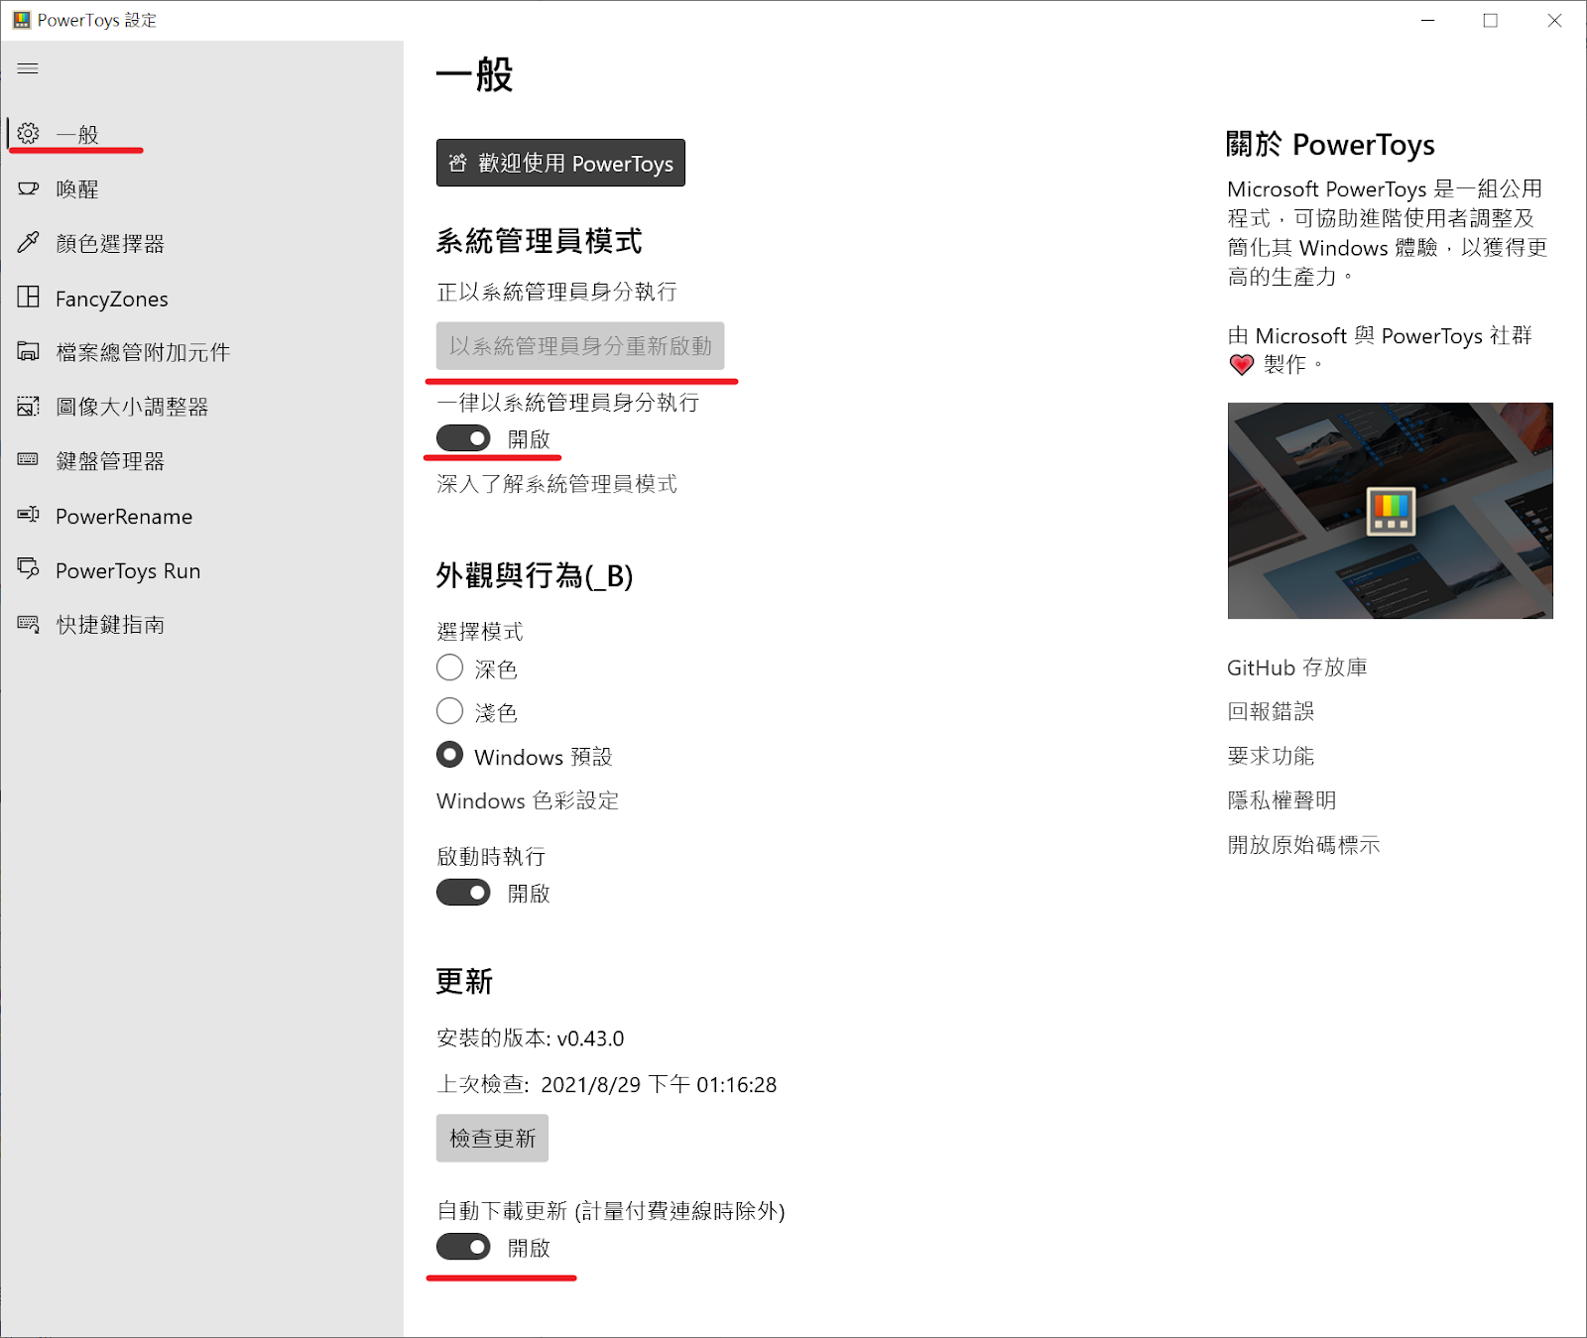Minimize the PowerToys settings window
This screenshot has height=1338, width=1587.
1428,20
